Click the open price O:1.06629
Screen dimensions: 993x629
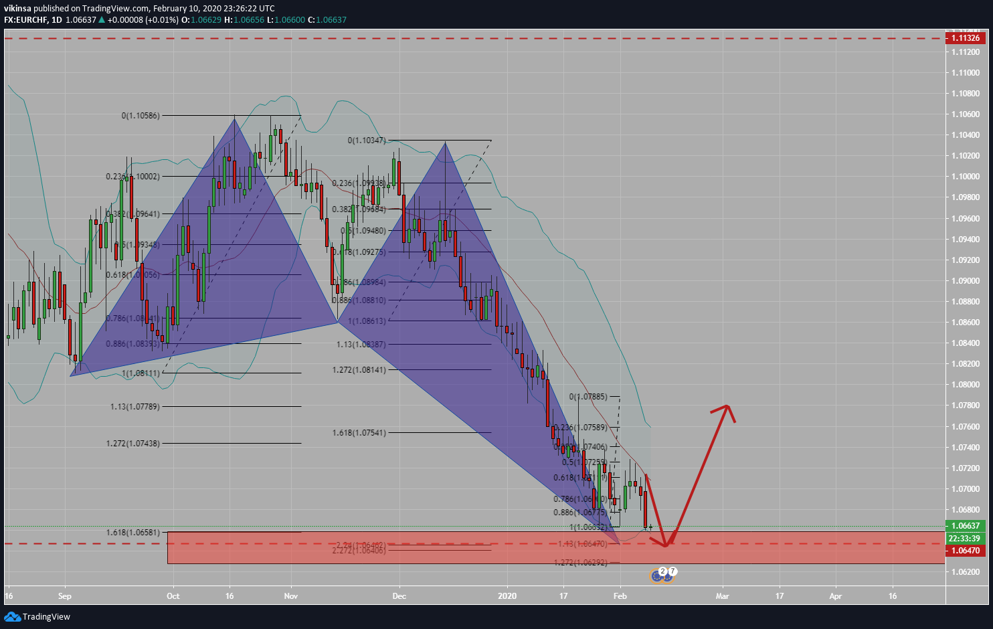[x=201, y=20]
